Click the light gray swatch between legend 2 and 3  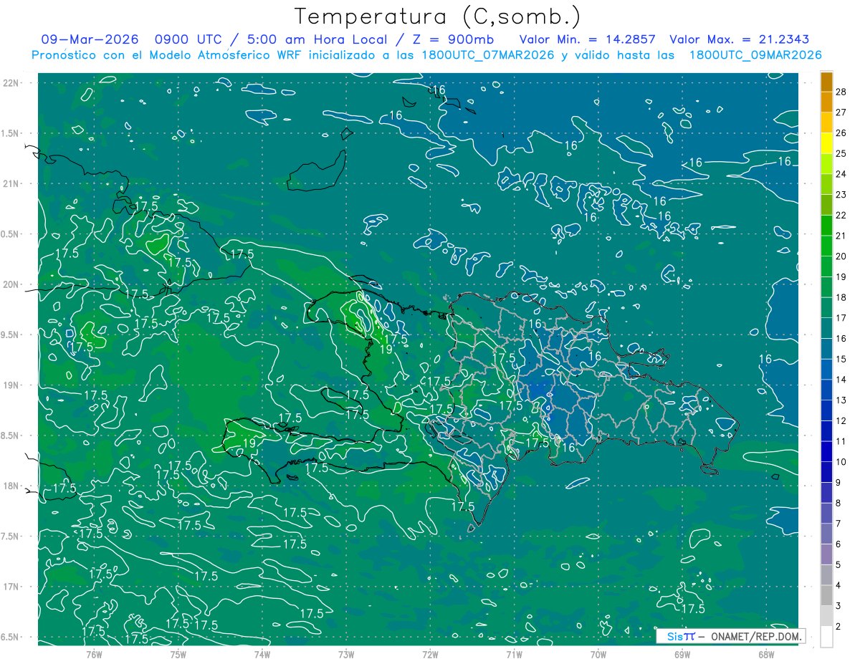click(x=826, y=616)
